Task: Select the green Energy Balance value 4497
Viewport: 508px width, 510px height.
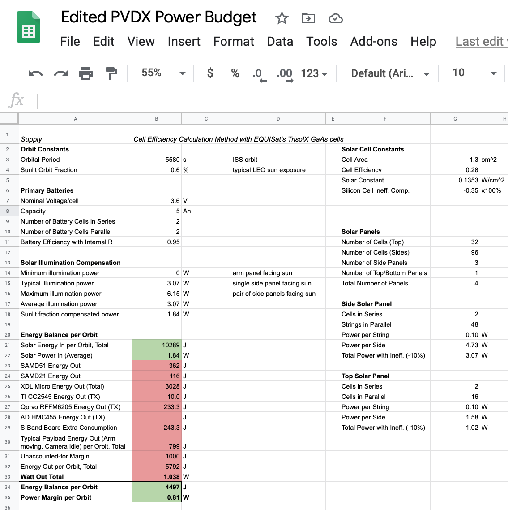Action: pos(157,487)
